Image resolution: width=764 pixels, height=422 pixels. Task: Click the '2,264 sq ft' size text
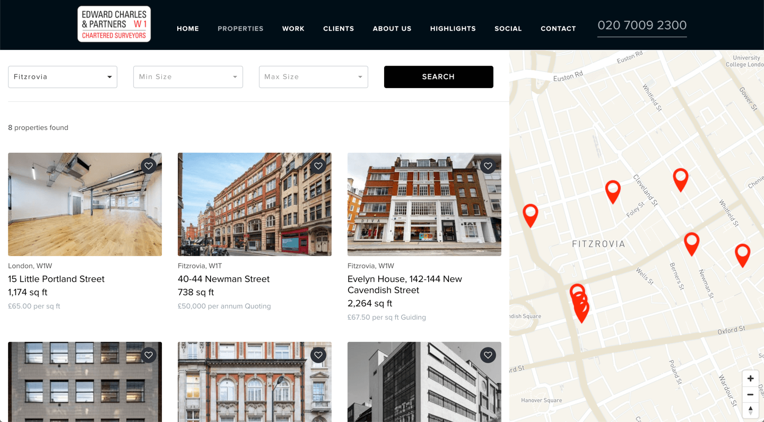pos(370,303)
